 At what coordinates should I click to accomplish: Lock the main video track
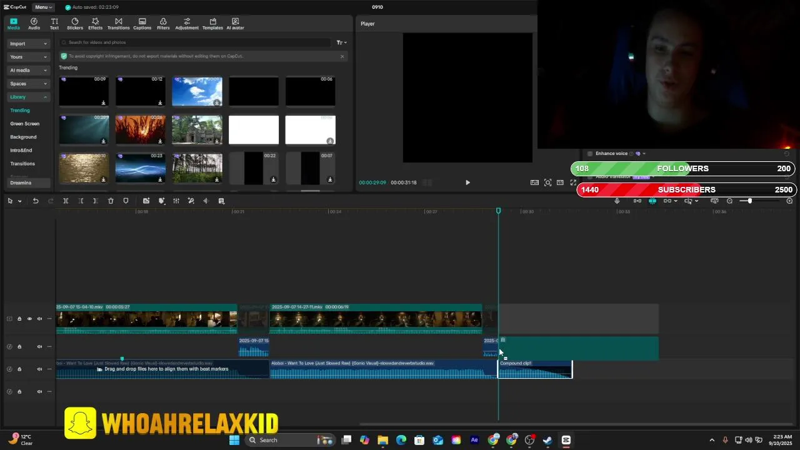click(19, 319)
